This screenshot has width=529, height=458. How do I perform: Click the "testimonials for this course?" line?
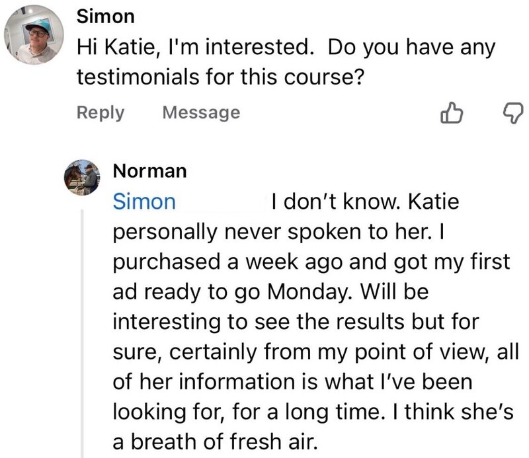(x=222, y=77)
